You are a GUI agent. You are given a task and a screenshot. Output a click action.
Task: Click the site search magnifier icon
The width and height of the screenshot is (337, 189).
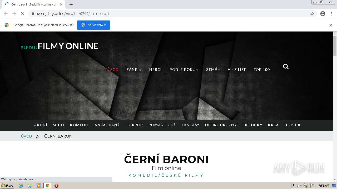286,67
